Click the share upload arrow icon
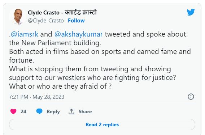 [71, 111]
